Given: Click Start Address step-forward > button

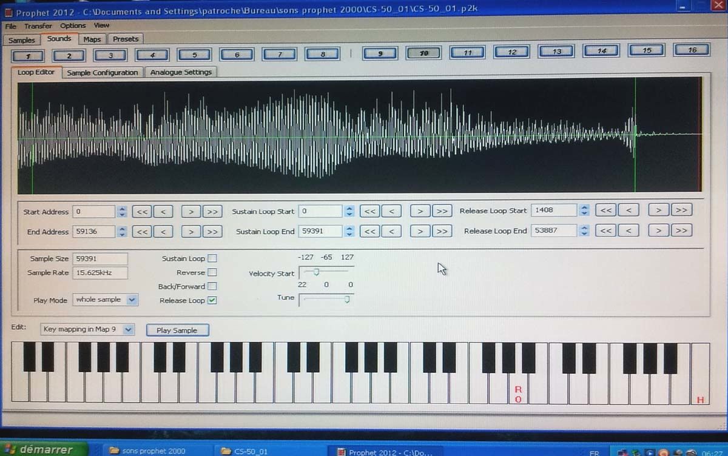Looking at the screenshot, I should (191, 212).
